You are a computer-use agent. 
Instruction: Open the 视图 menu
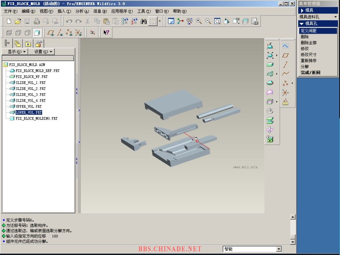click(46, 11)
